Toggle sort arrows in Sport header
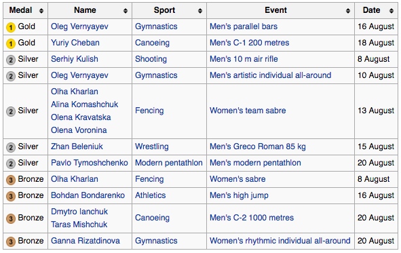 click(200, 11)
